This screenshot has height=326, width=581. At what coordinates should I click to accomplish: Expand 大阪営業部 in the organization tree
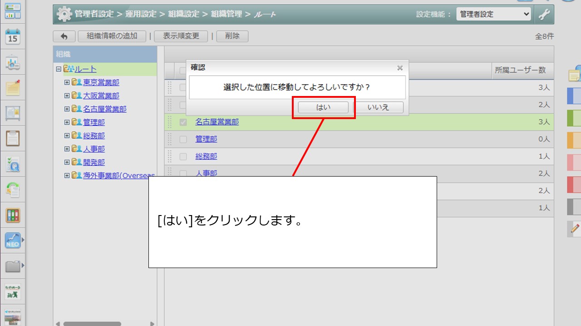pyautogui.click(x=67, y=96)
